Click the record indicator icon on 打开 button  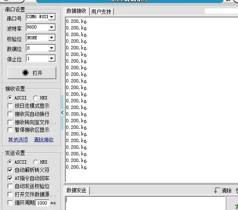(25, 73)
